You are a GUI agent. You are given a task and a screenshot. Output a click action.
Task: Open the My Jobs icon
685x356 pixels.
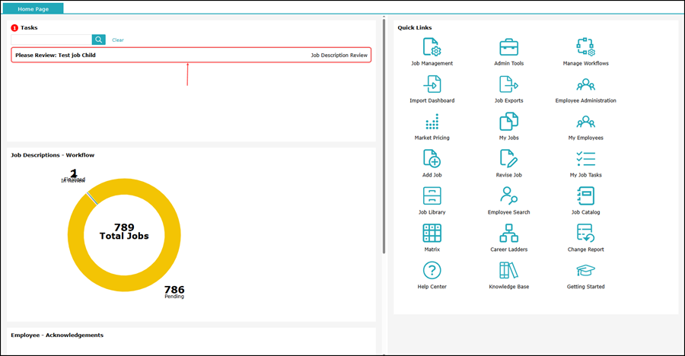pyautogui.click(x=508, y=122)
